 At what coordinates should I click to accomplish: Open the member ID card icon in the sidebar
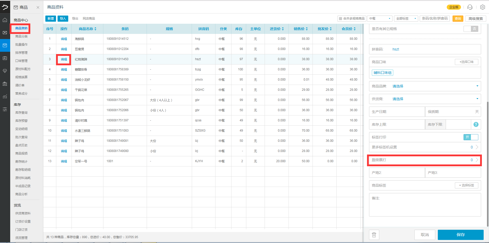5,58
